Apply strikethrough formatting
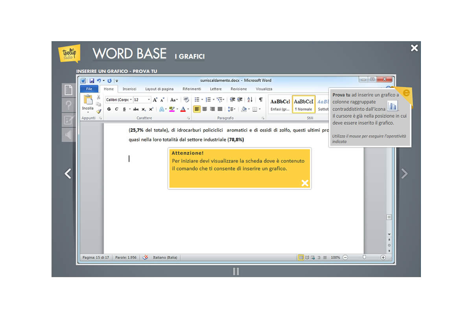 [136, 109]
